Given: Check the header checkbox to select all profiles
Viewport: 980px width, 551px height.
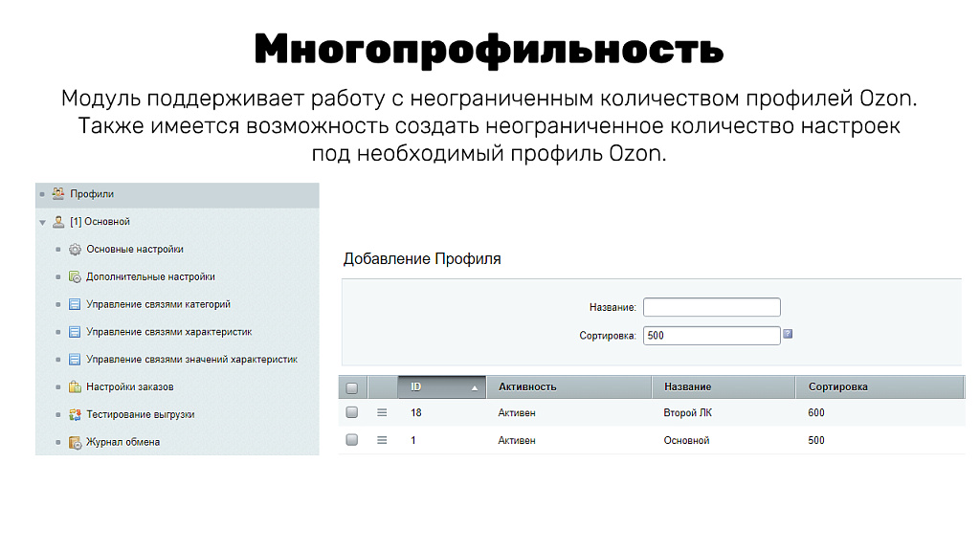Looking at the screenshot, I should tap(350, 386).
